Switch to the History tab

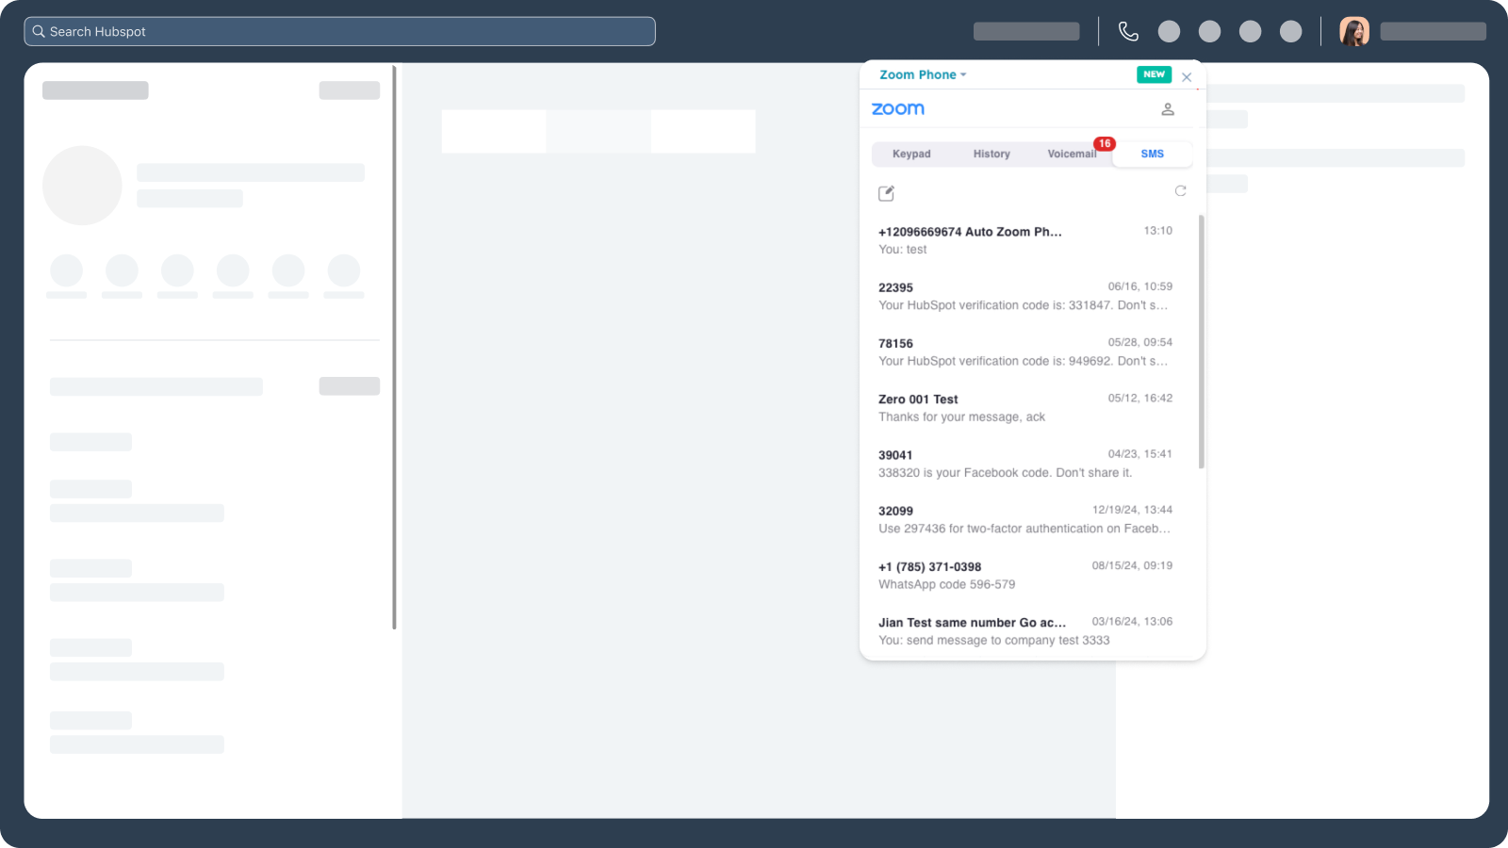(992, 154)
